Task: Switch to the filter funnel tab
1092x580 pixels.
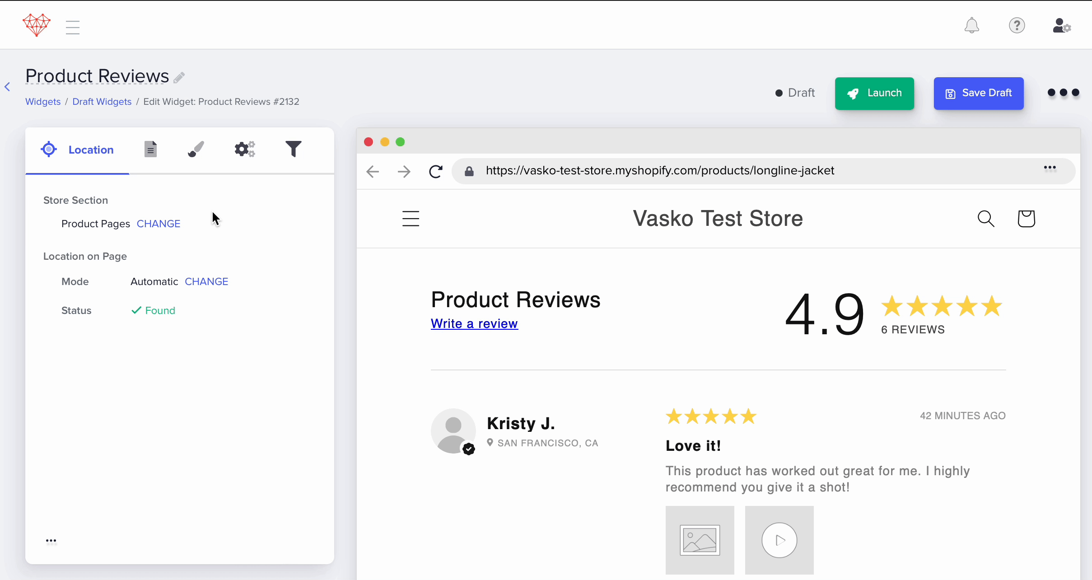Action: 294,148
